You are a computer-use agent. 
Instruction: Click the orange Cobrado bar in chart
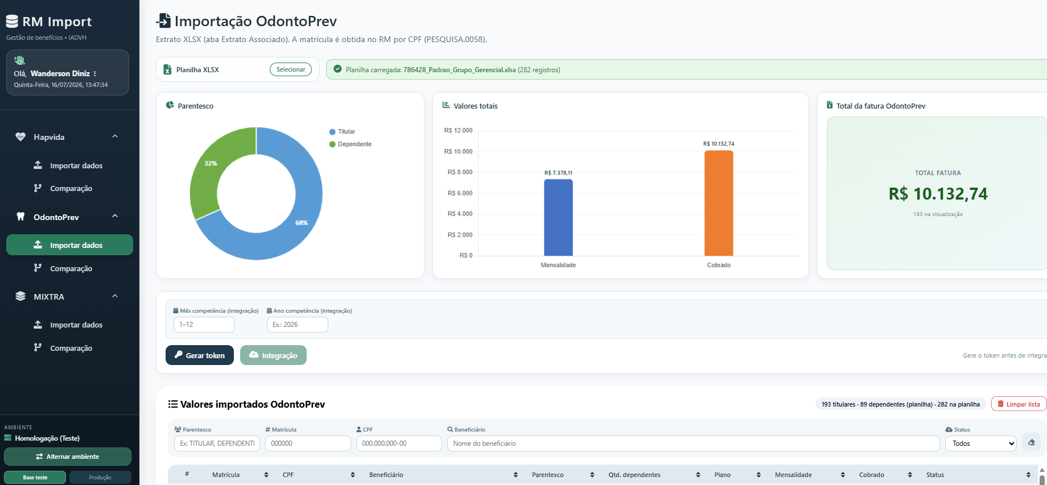click(719, 203)
